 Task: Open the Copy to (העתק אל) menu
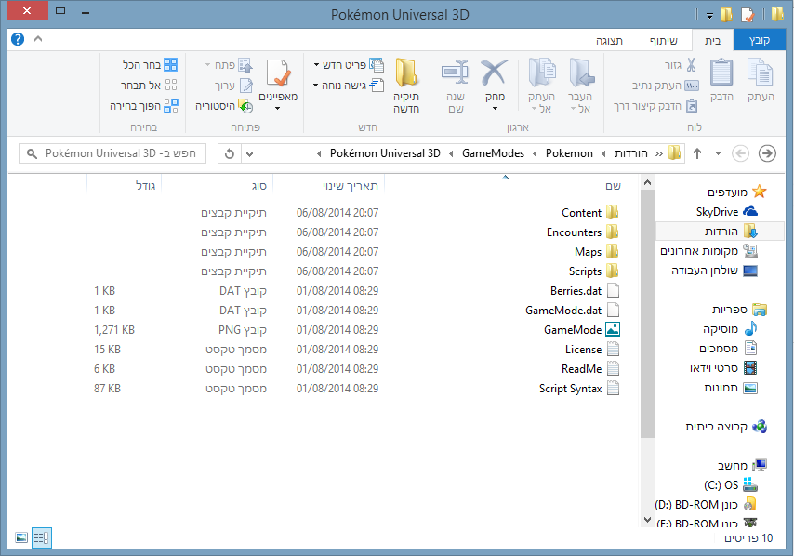541,85
